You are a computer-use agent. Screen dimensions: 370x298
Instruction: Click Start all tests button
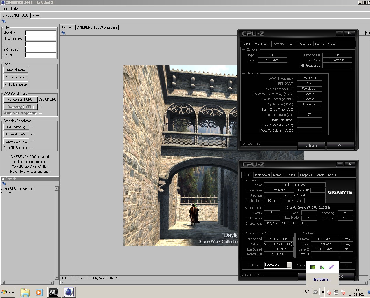point(16,70)
